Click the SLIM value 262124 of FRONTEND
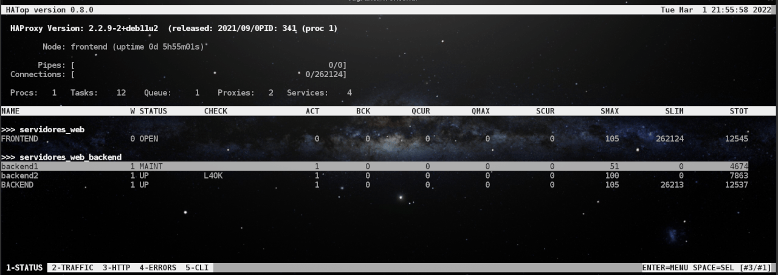This screenshot has width=778, height=275. pyautogui.click(x=670, y=139)
